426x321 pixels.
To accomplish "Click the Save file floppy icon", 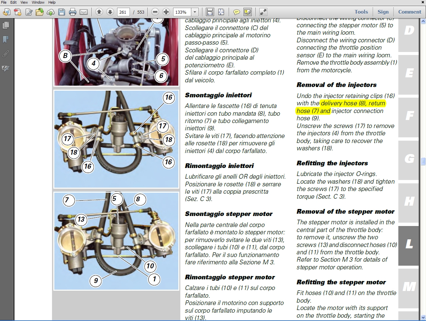I will click(62, 12).
